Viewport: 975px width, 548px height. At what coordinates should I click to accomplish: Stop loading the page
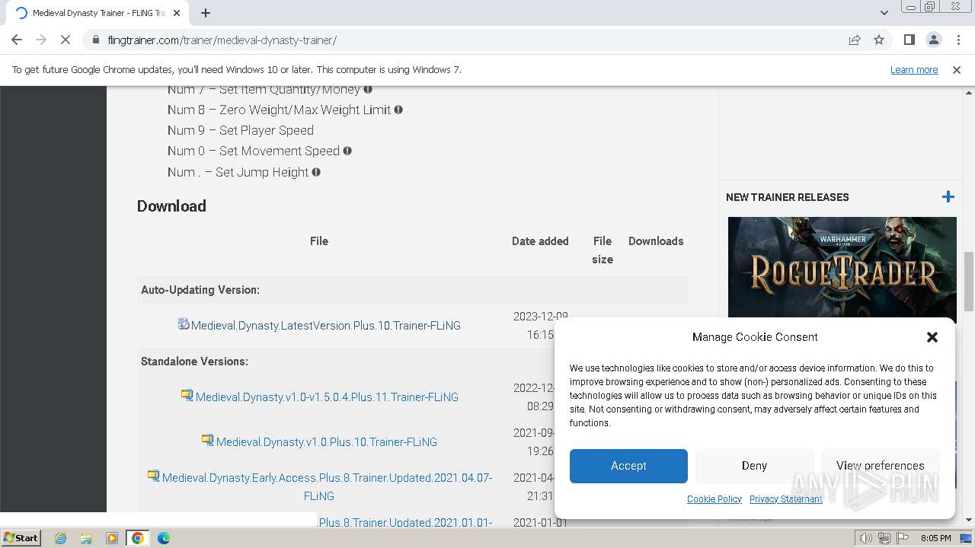66,40
